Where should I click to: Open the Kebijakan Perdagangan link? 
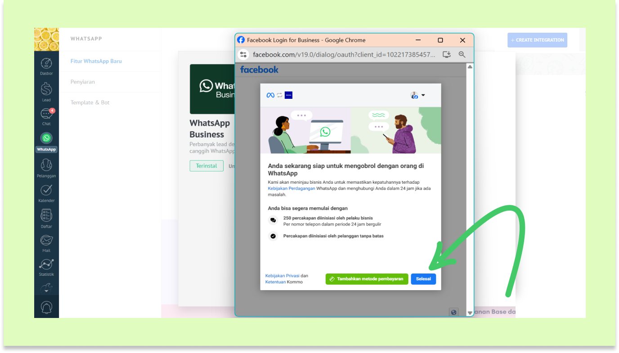(x=292, y=189)
